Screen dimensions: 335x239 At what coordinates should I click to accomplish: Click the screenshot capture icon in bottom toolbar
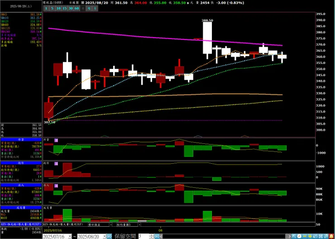321,236
